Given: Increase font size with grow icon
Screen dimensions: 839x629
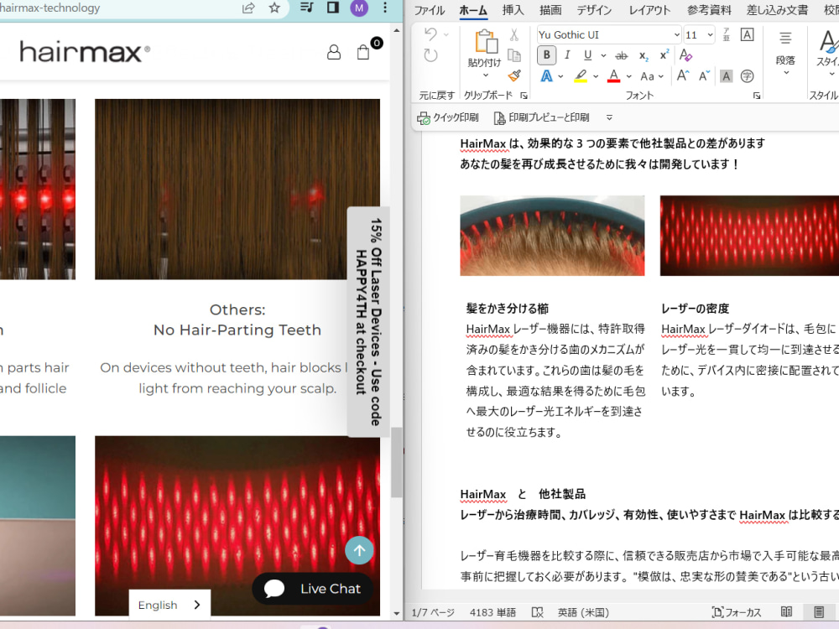Looking at the screenshot, I should 683,76.
